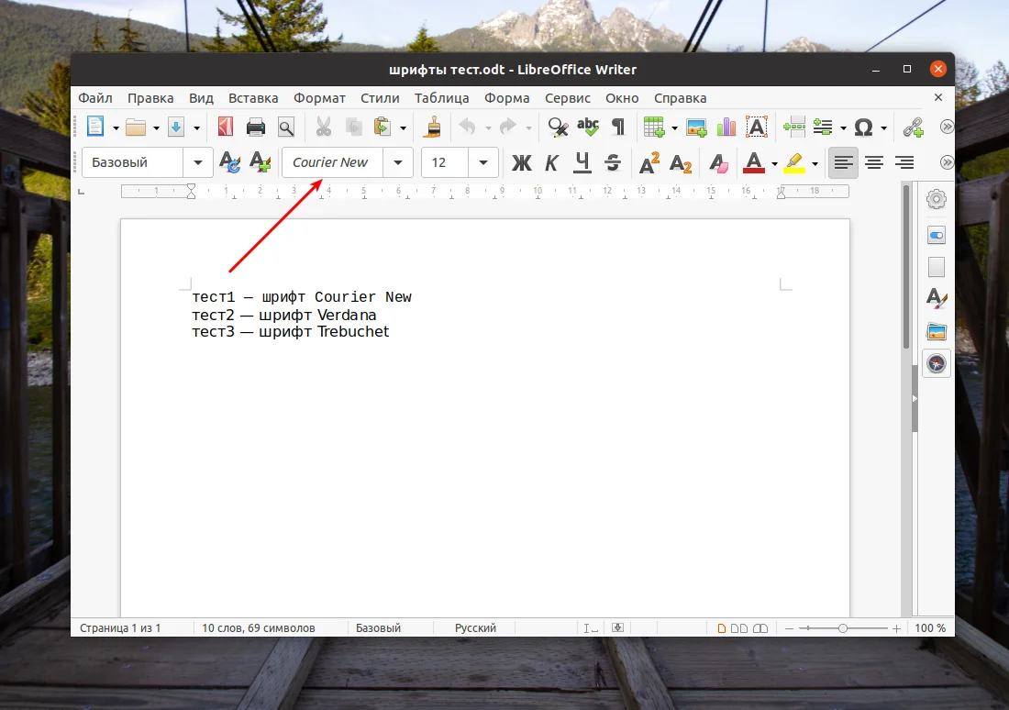
Task: Activate the Clone Formatting tool
Action: click(x=432, y=127)
